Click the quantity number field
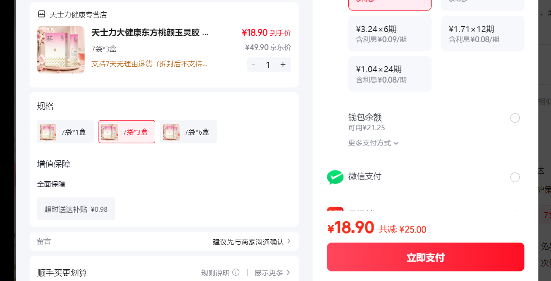The width and height of the screenshot is (551, 281). coord(268,64)
